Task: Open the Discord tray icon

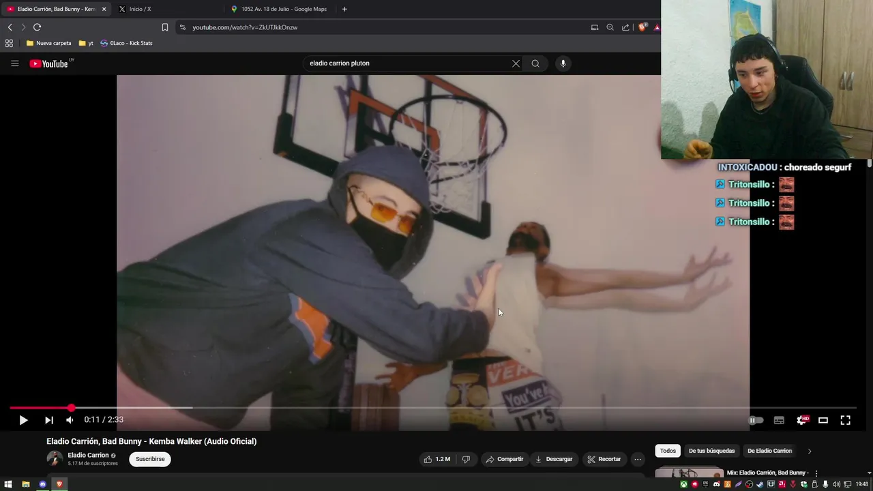Action: pyautogui.click(x=716, y=484)
